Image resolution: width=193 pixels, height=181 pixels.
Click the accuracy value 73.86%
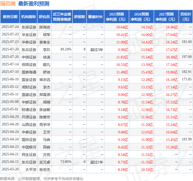click(x=66, y=162)
